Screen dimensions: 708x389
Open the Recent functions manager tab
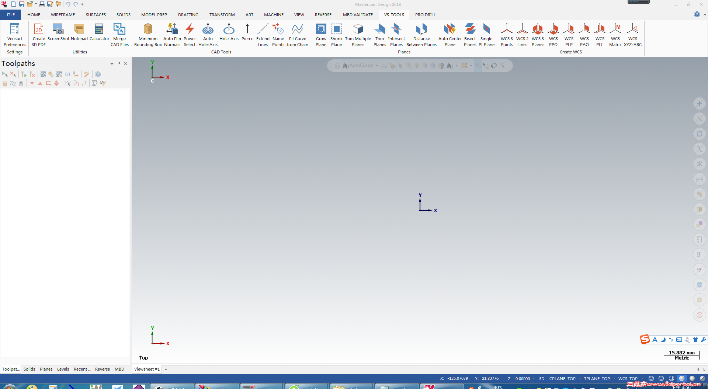pos(82,369)
